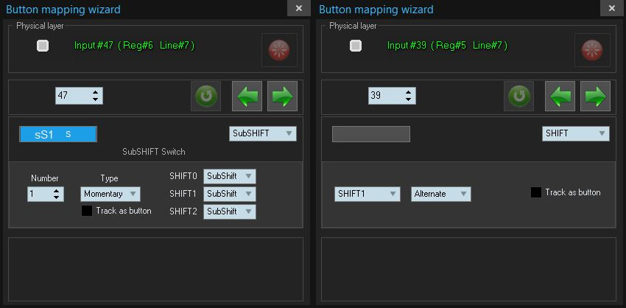The height and width of the screenshot is (308, 626).
Task: Expand the Alternate mode dropdown
Action: (440, 194)
